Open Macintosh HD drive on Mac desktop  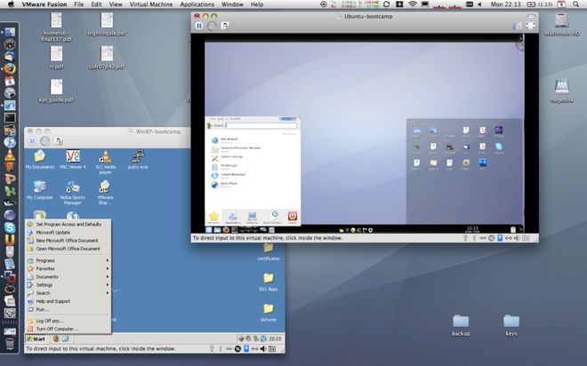(561, 25)
